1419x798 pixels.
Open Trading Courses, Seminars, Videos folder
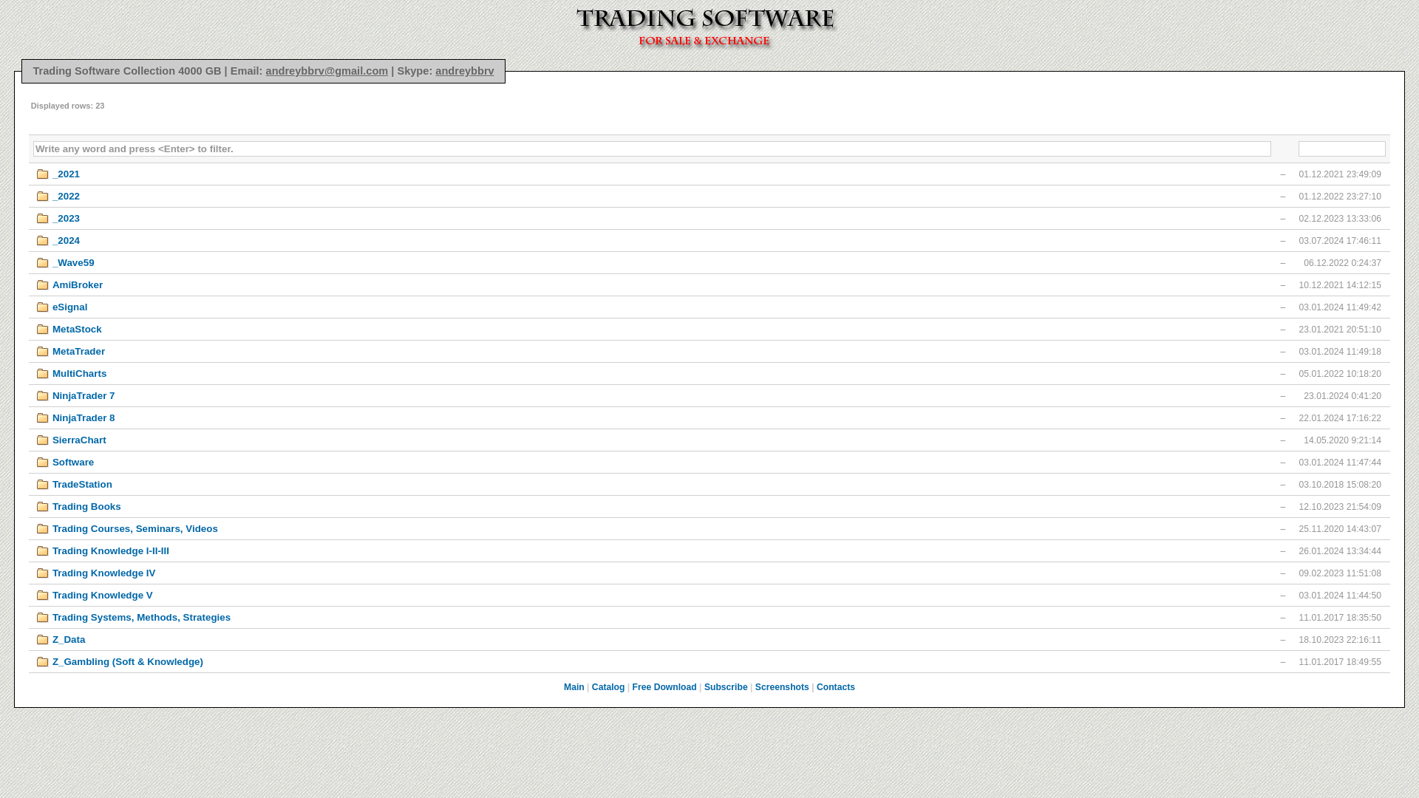135,529
